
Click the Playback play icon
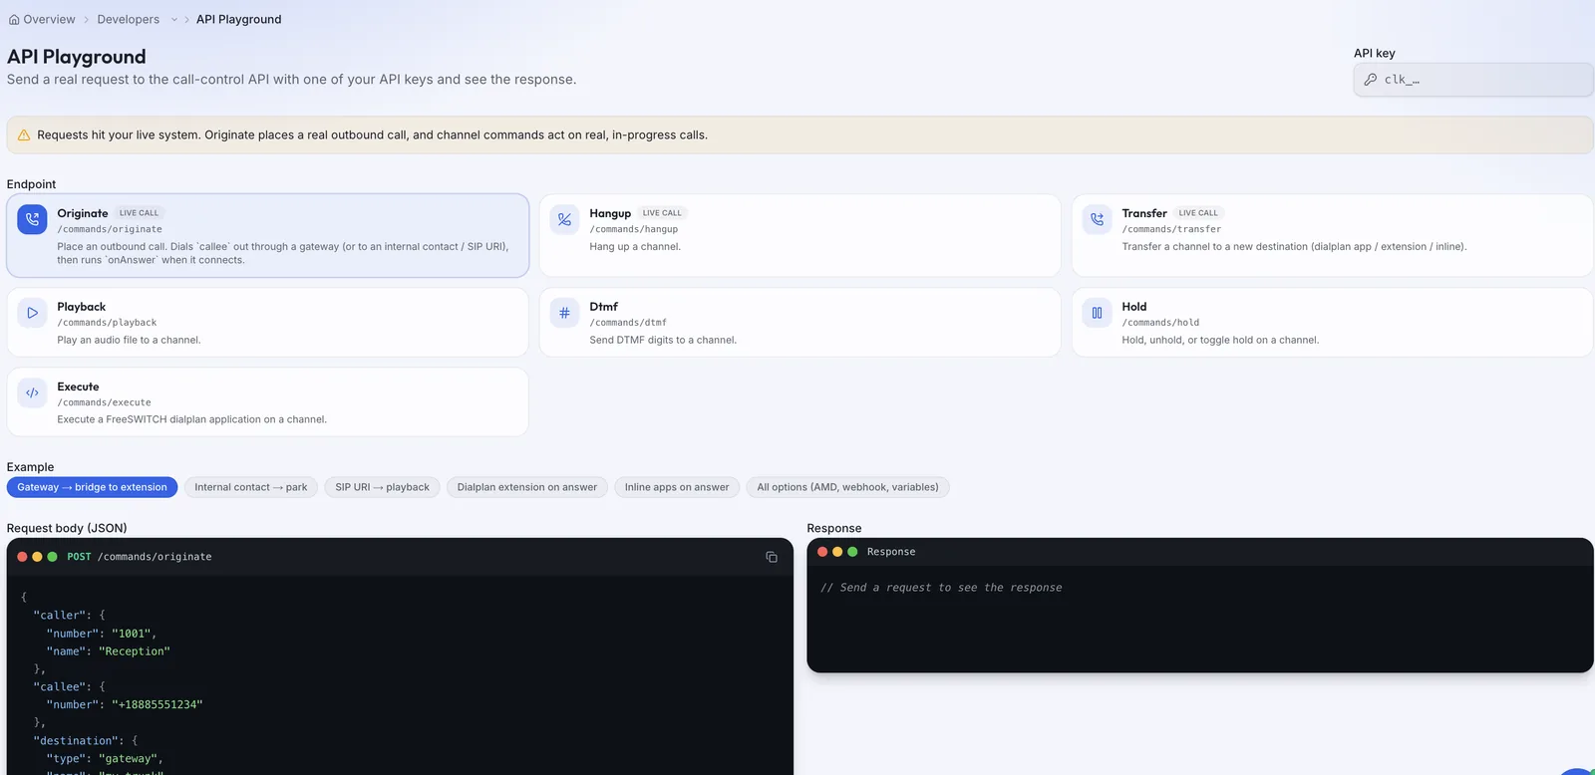pyautogui.click(x=32, y=313)
